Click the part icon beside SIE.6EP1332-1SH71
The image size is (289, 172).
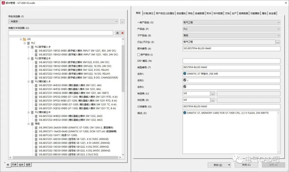[36, 136]
